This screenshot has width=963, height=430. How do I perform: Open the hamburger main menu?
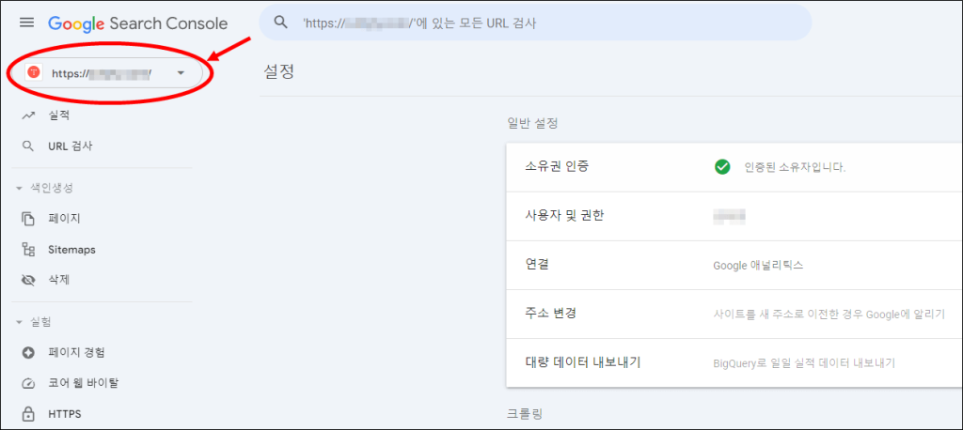[27, 23]
